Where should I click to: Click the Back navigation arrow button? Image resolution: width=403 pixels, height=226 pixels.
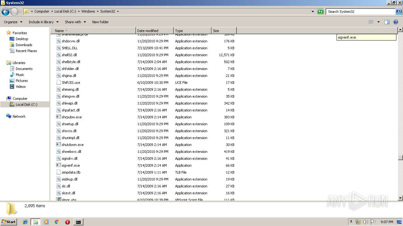[x=5, y=12]
